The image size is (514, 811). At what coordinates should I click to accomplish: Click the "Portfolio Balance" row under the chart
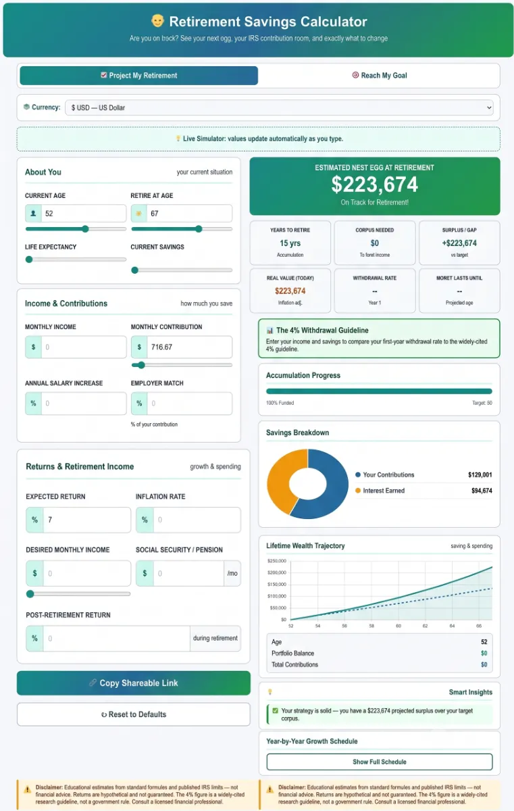coord(379,654)
